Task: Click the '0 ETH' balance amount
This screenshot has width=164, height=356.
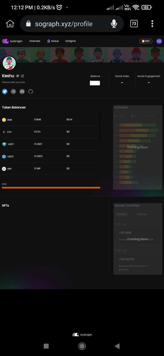Action: 37,132
